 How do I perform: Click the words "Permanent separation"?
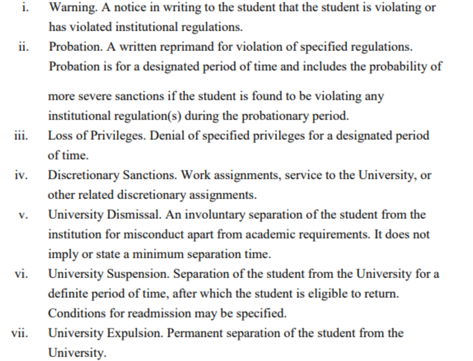210,333
